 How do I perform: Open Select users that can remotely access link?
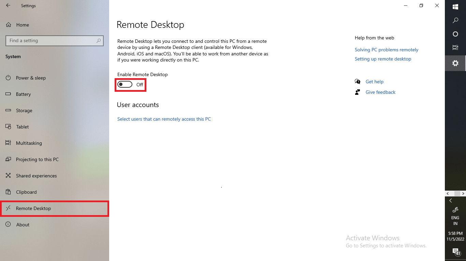pyautogui.click(x=164, y=119)
